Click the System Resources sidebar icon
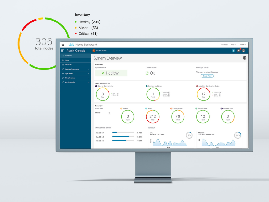Image resolution: width=269 pixels, height=202 pixels. tap(63, 69)
